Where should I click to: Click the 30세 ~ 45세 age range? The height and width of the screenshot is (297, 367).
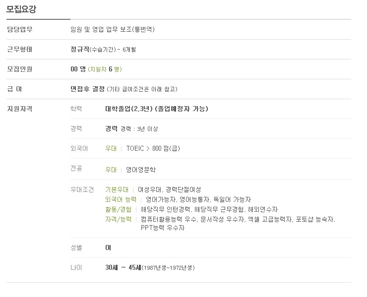click(x=123, y=268)
